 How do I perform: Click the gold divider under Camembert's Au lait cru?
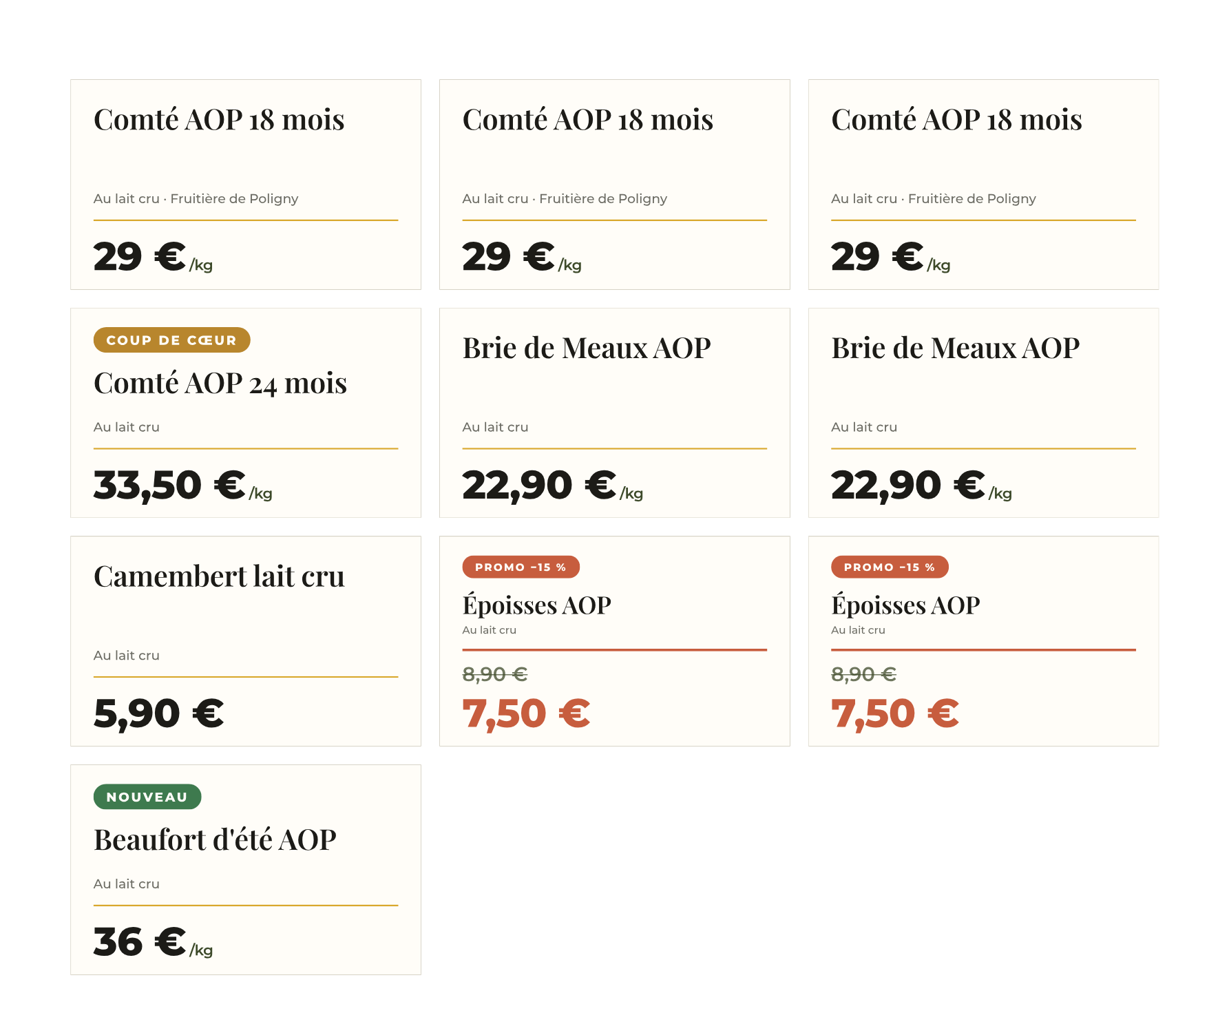pos(246,677)
